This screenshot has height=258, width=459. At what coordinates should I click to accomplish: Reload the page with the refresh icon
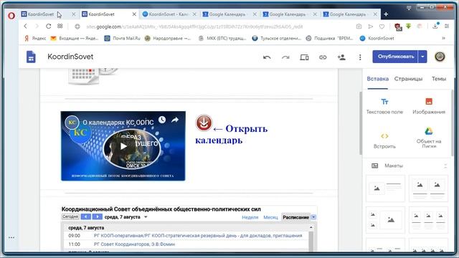point(49,27)
